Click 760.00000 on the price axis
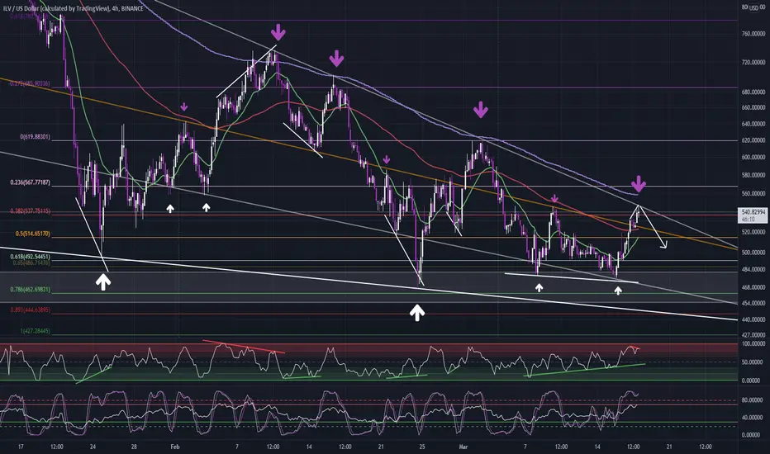770x454 pixels. (753, 34)
